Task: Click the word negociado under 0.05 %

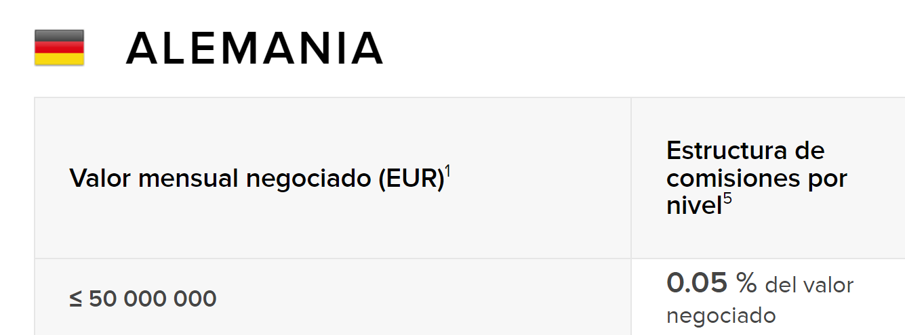Action: [x=721, y=315]
